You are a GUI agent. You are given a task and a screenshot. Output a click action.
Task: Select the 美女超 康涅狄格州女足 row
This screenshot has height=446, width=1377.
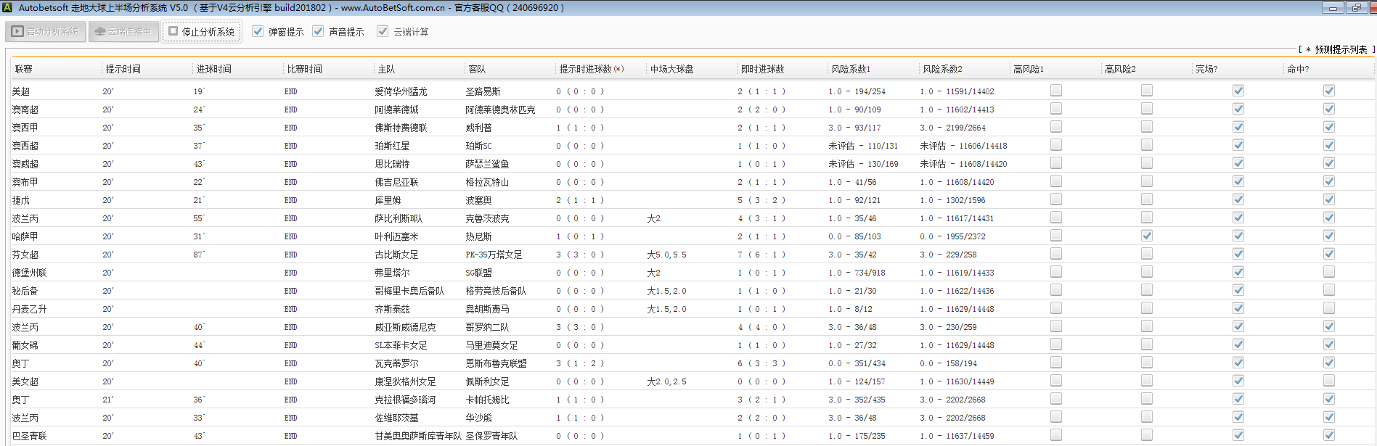[405, 381]
